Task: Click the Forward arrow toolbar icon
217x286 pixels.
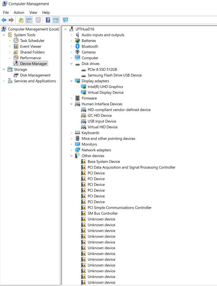Action: (11, 20)
